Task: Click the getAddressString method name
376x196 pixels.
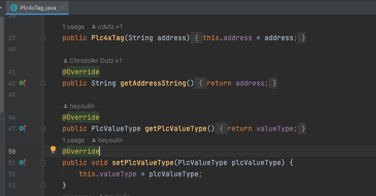Action: tap(153, 83)
